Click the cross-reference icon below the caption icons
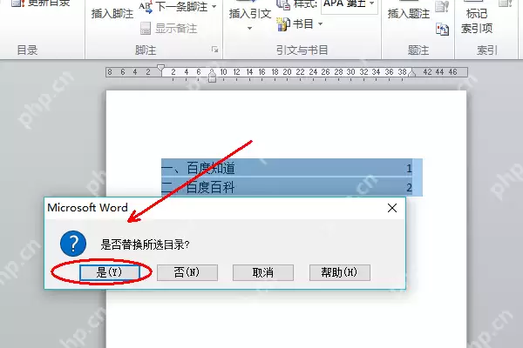 [x=442, y=30]
